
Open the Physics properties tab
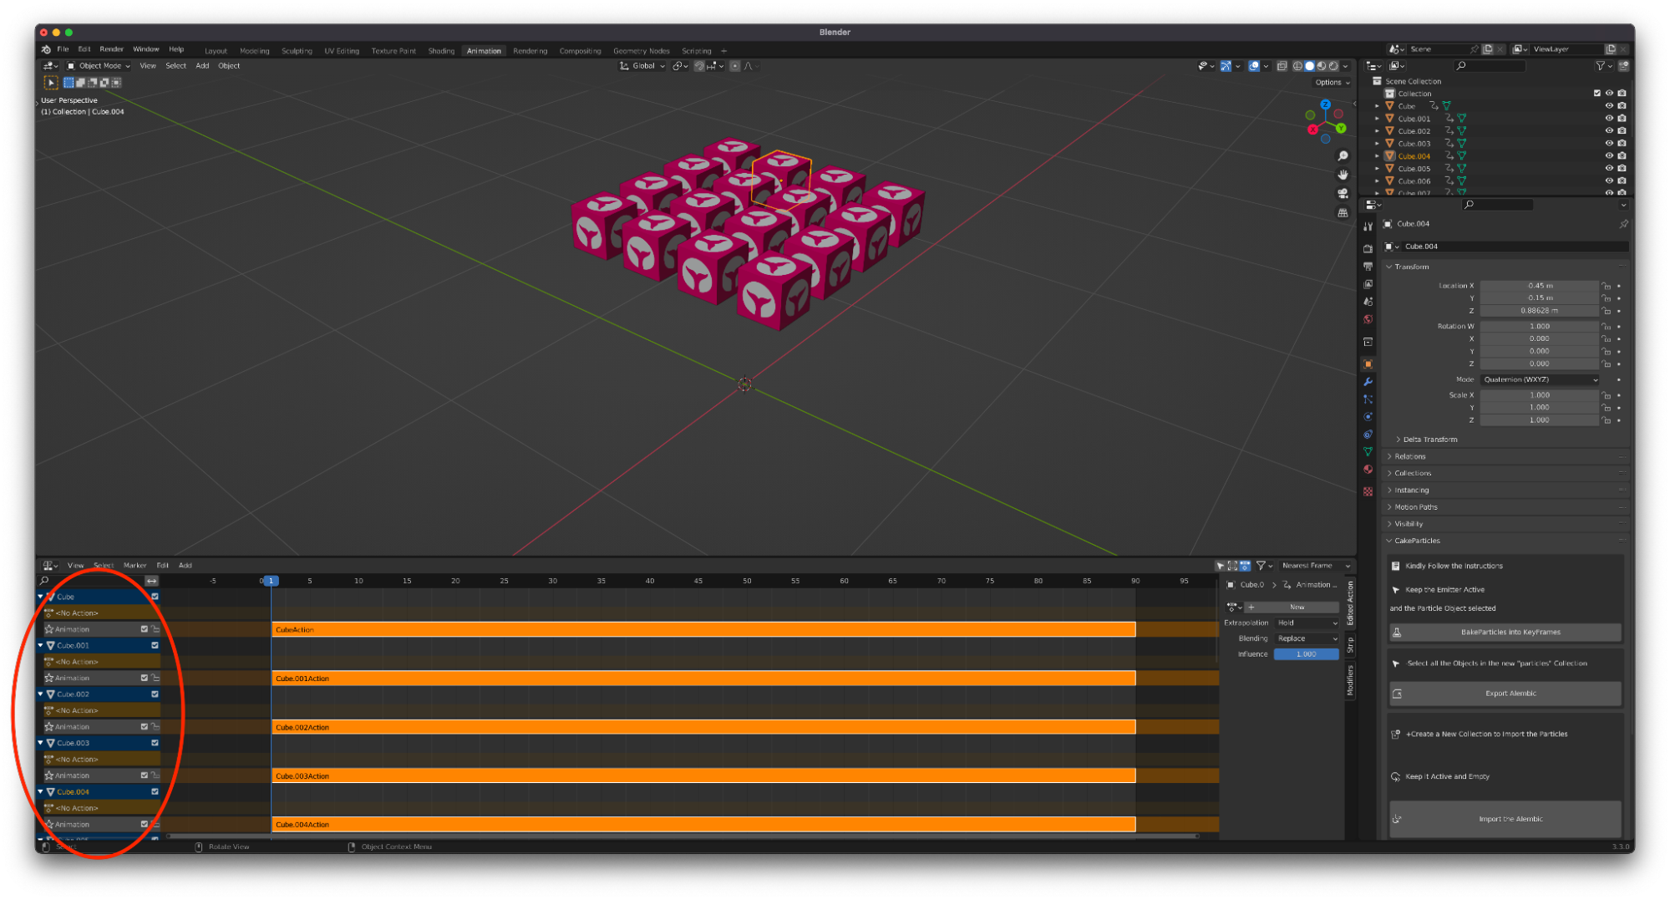(1368, 416)
